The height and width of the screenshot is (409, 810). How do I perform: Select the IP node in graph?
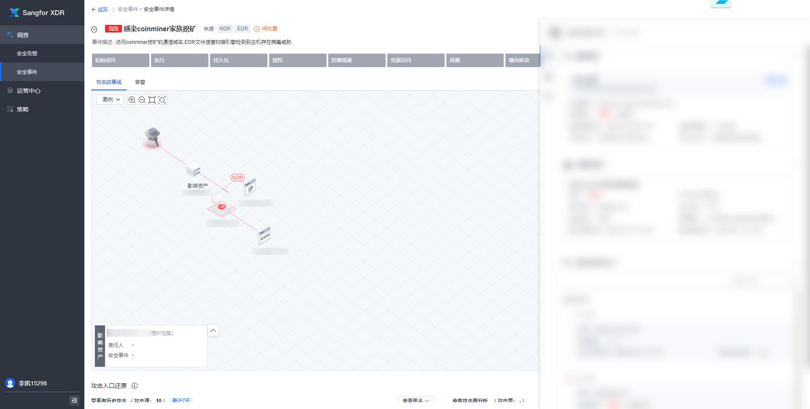(250, 187)
